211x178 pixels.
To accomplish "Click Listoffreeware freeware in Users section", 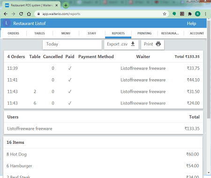I will click(x=30, y=129).
